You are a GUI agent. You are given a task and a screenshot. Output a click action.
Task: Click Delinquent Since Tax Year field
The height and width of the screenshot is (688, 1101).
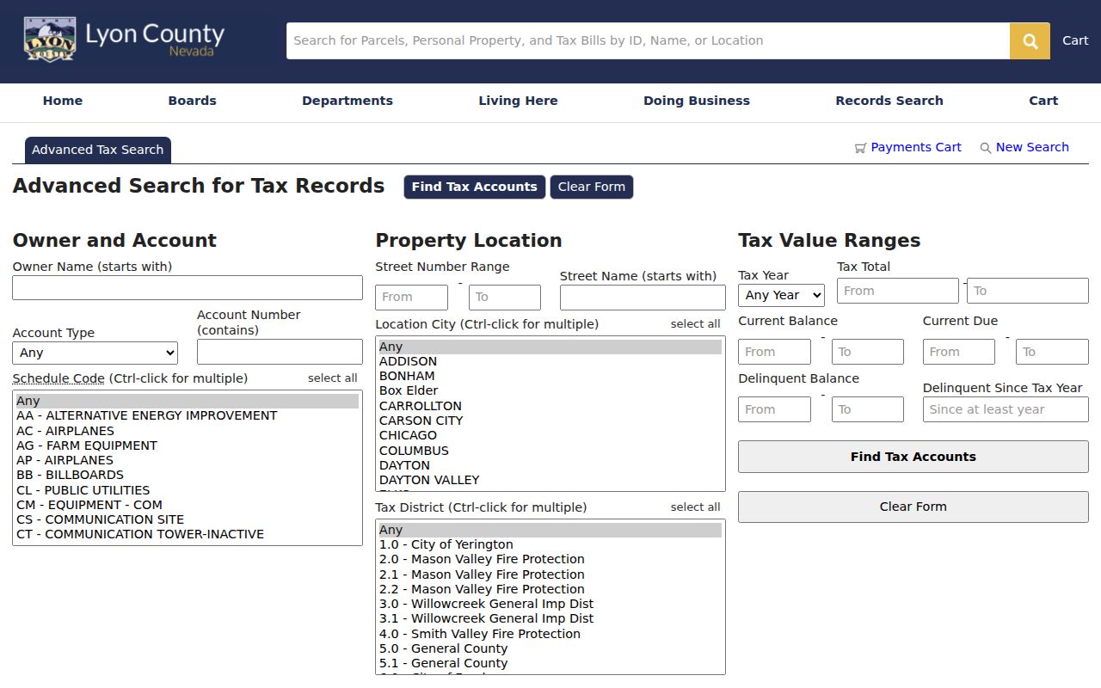[1006, 409]
